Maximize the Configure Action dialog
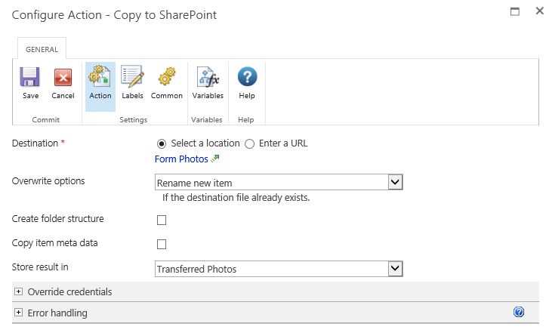This screenshot has width=546, height=336. 515,11
